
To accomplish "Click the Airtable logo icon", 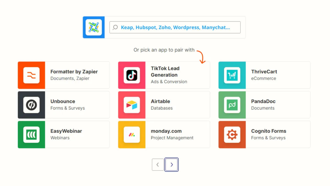I will click(x=132, y=105).
